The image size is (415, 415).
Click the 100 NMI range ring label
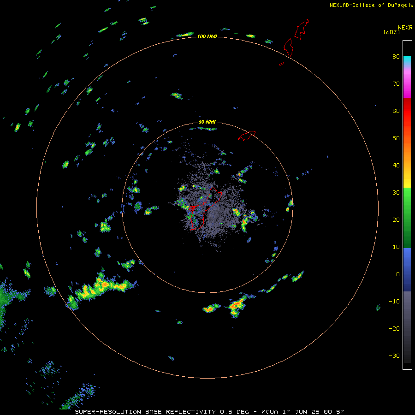pyautogui.click(x=207, y=36)
